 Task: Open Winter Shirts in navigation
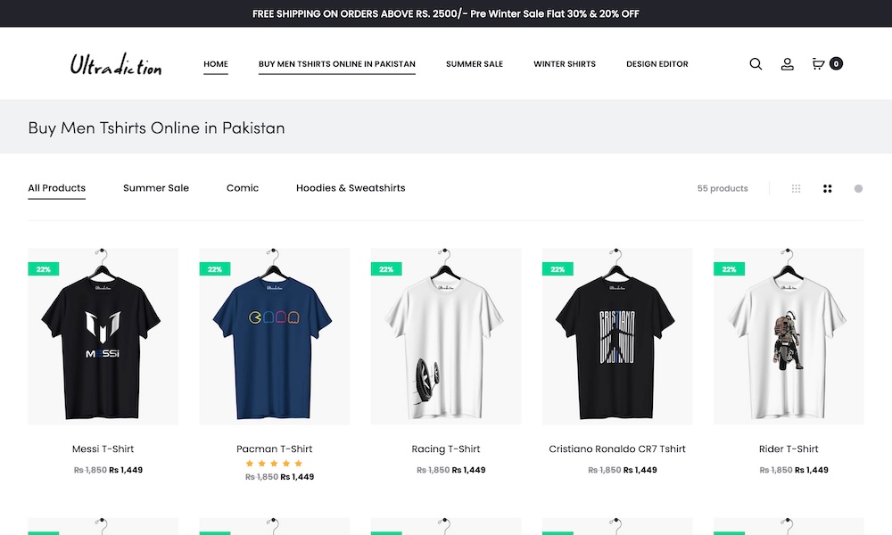pos(565,64)
